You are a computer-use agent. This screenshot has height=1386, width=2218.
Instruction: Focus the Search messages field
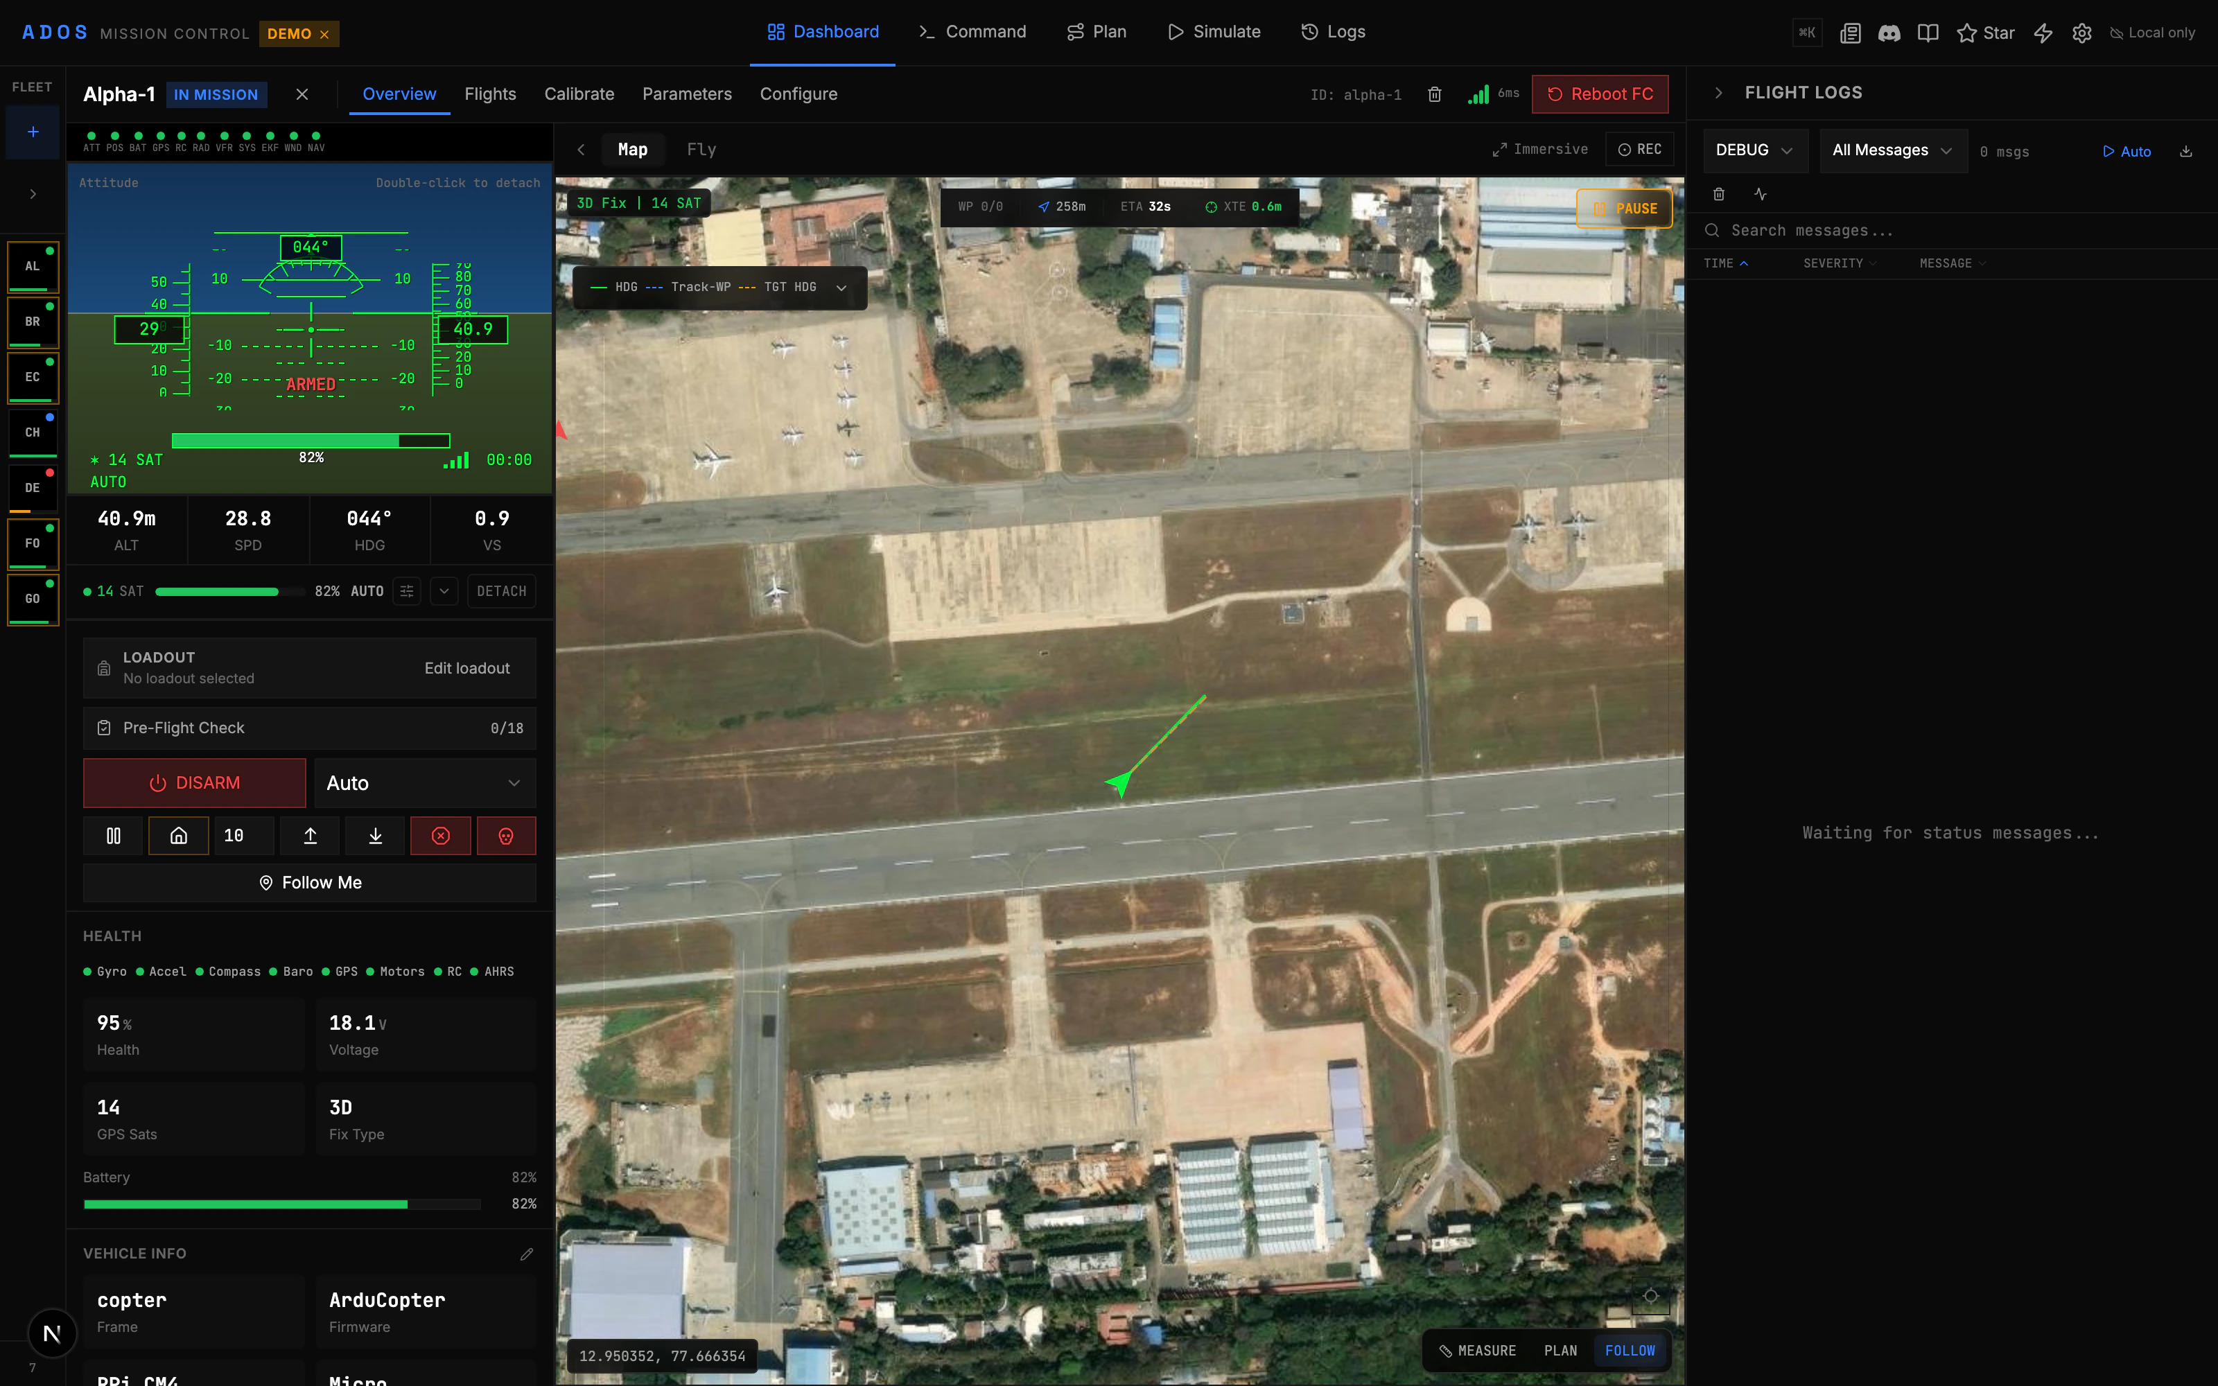pyautogui.click(x=1953, y=231)
